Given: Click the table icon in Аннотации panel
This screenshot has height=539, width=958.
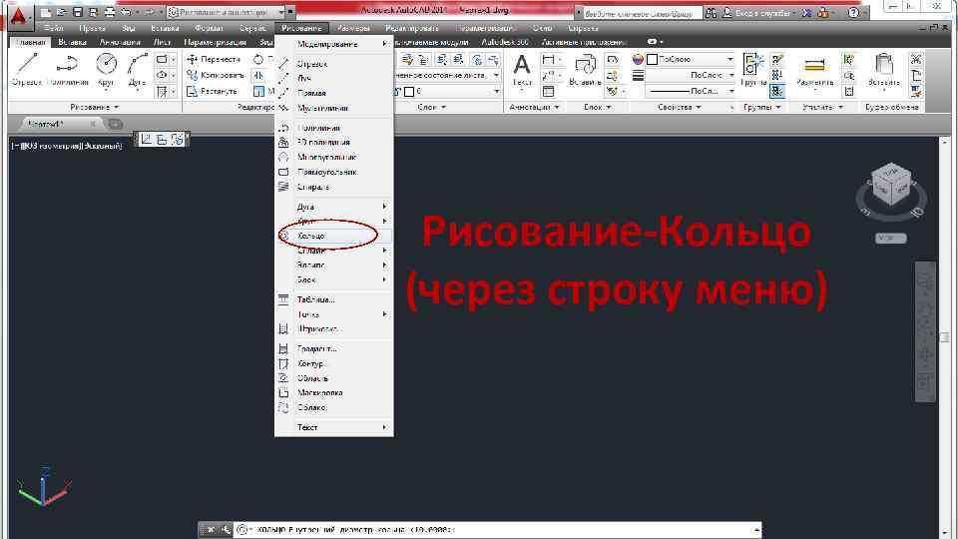Looking at the screenshot, I should tap(549, 91).
